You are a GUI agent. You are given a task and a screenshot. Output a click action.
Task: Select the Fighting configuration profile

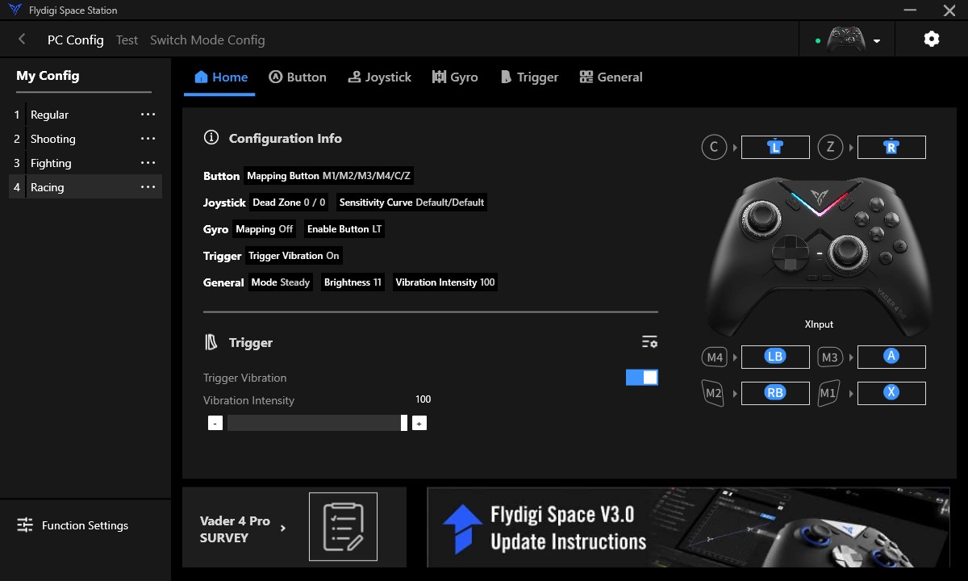51,162
